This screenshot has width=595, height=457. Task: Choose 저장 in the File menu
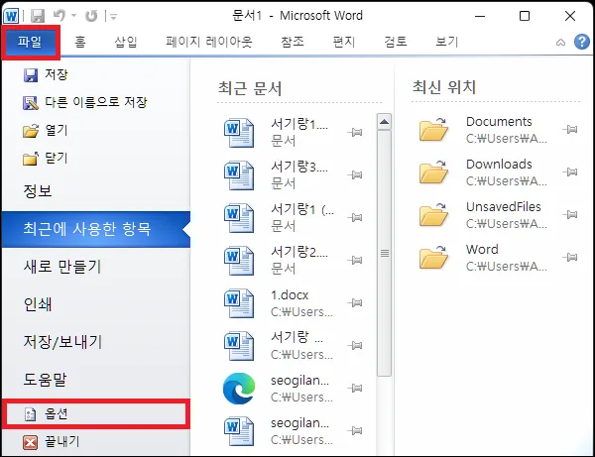(x=46, y=74)
